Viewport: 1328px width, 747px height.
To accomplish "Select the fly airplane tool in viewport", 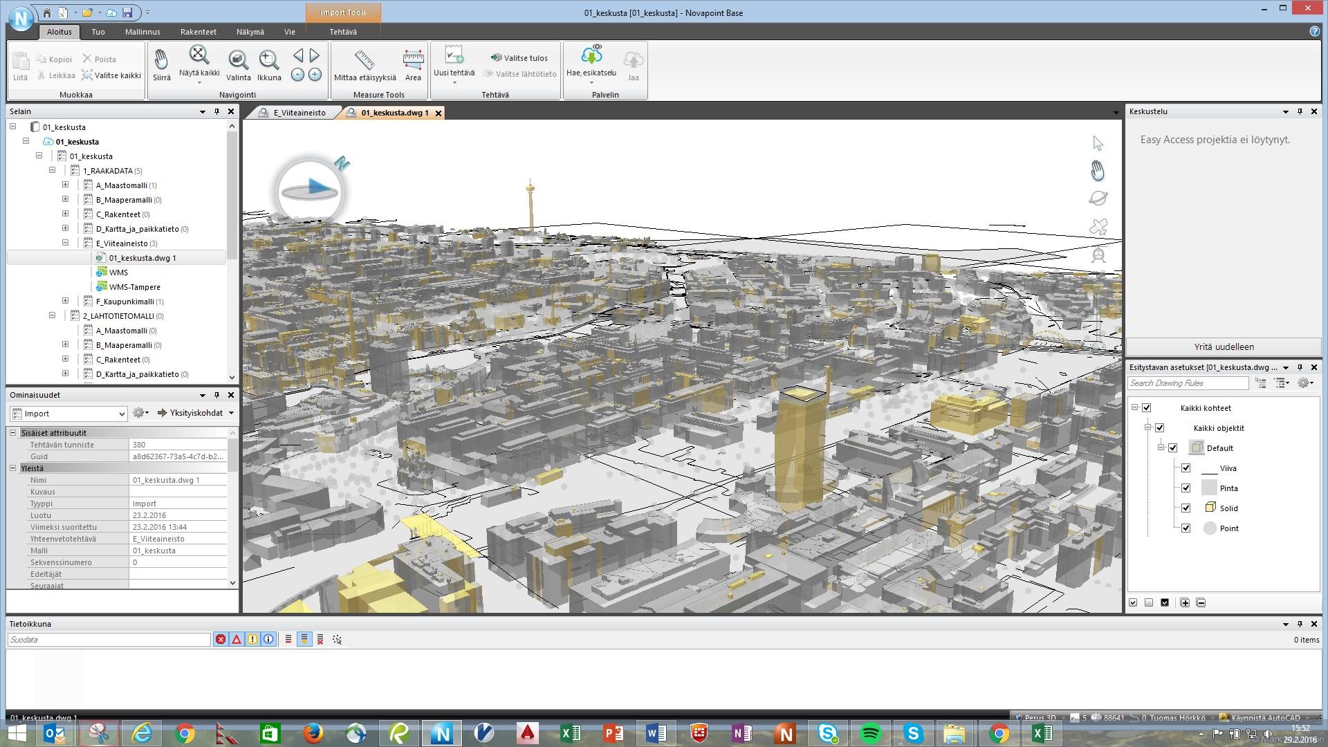I will (x=1098, y=227).
